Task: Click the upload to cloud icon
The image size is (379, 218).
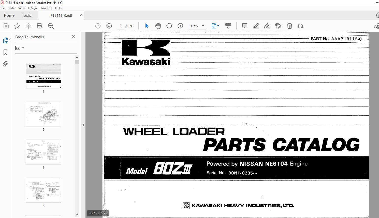Action: pyautogui.click(x=28, y=26)
